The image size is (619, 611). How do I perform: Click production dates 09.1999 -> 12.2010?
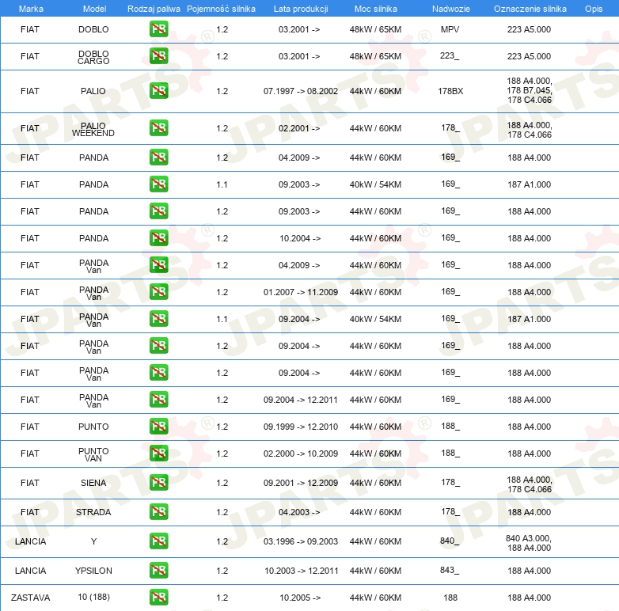click(x=301, y=427)
